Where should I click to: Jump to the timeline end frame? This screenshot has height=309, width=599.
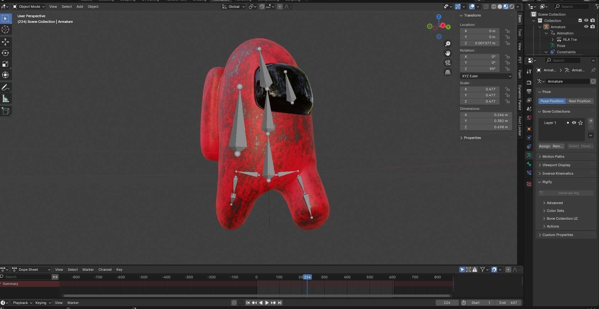pos(280,303)
